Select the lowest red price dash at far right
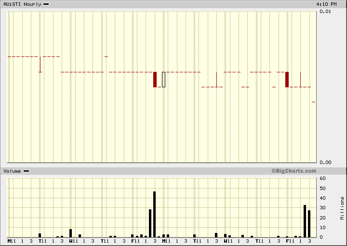The image size is (347, 246). click(314, 102)
